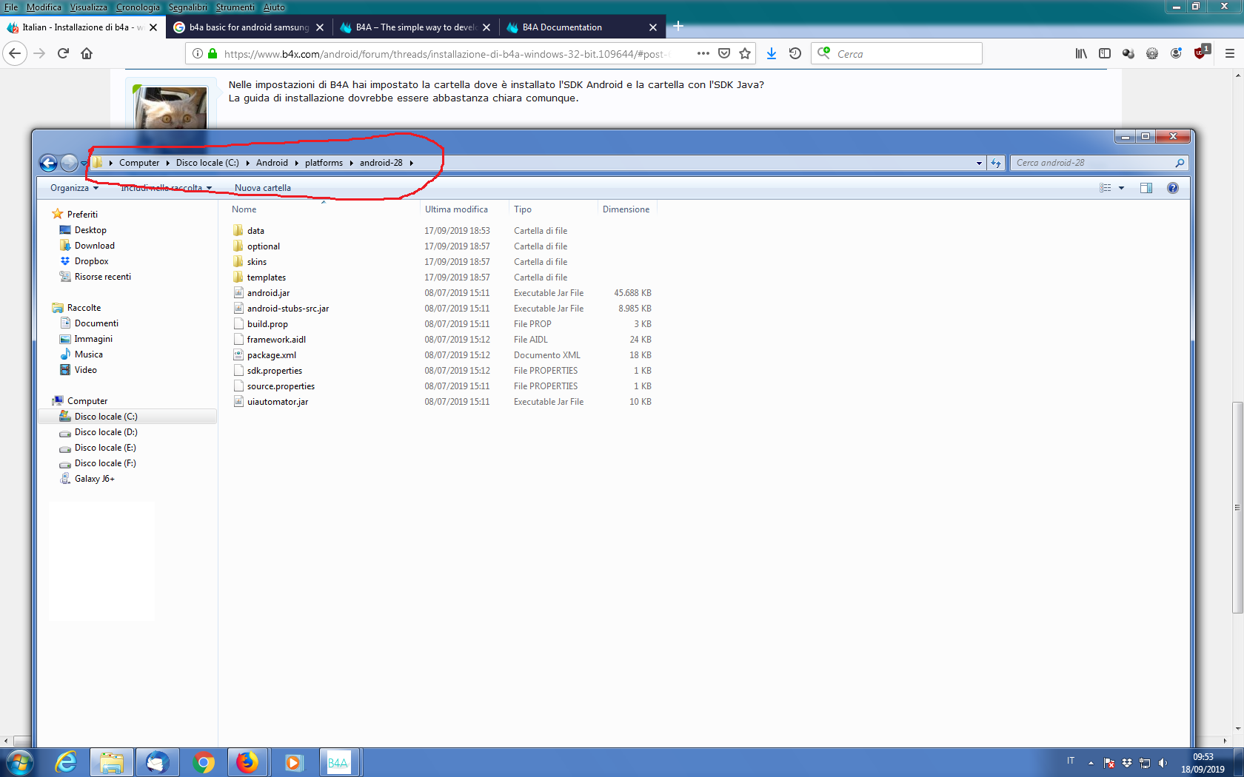Open the Segnalibri menu
Viewport: 1244px width, 777px height.
[188, 7]
